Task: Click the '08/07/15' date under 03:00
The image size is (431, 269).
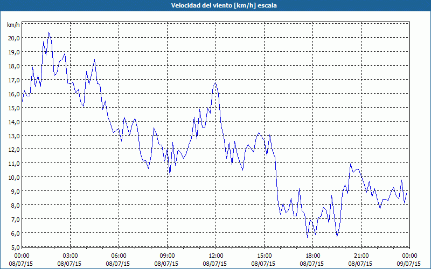Action: 69,264
